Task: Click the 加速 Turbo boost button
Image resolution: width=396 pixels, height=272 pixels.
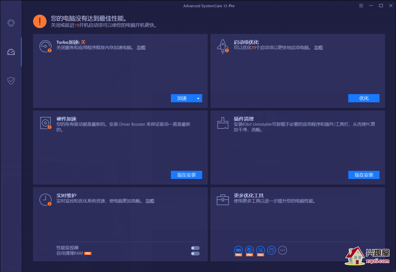Action: [x=182, y=98]
